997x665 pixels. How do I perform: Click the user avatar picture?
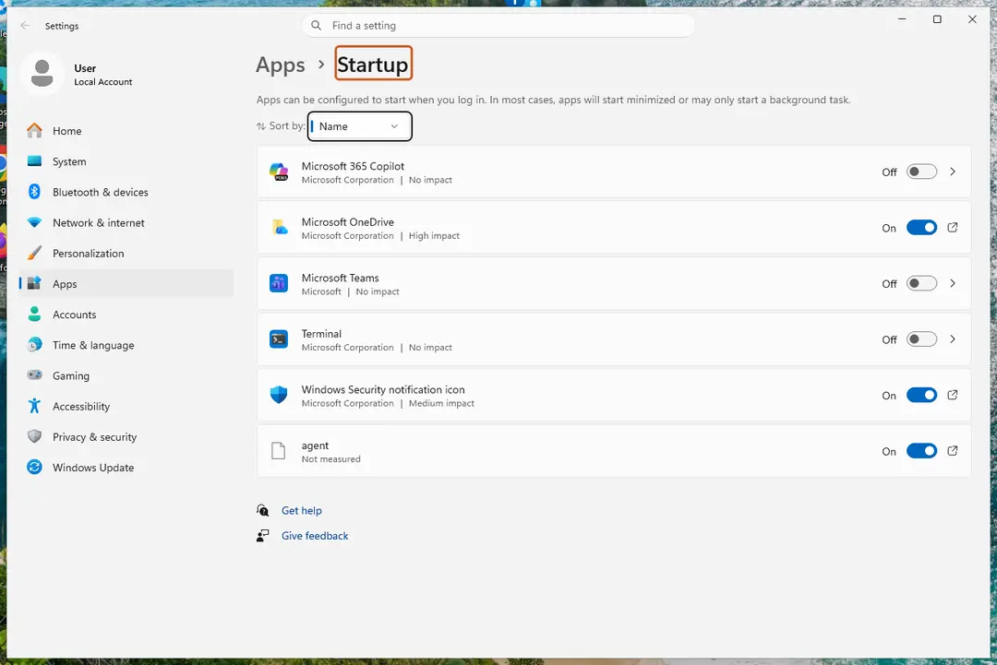tap(42, 74)
